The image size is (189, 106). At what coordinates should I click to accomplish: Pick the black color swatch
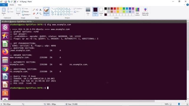pyautogui.click(x=106, y=9)
